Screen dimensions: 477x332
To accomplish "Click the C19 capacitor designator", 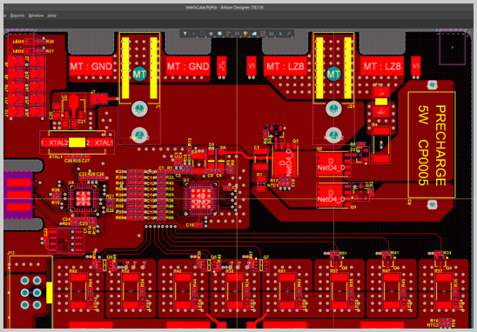I will click(x=190, y=225).
